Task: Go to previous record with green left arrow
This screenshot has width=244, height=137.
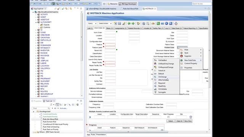Action: point(129,24)
